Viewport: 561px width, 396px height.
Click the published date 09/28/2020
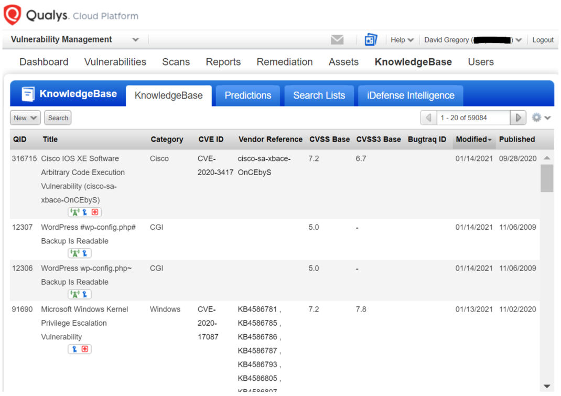click(517, 158)
